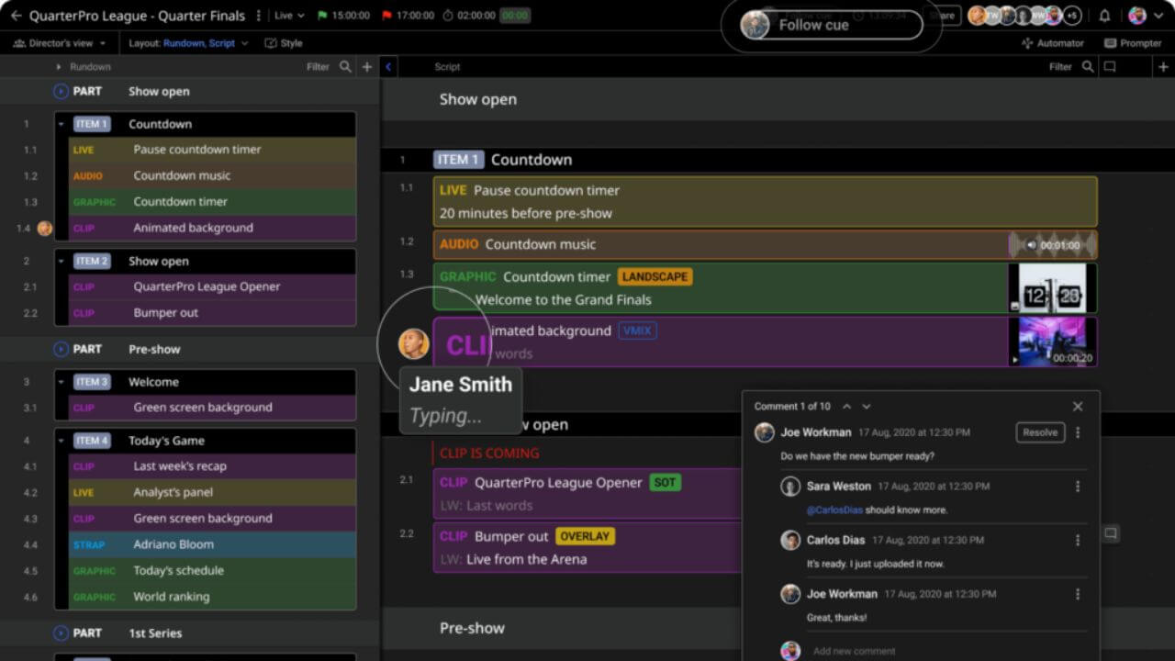Click the Add new comment field

tap(854, 651)
